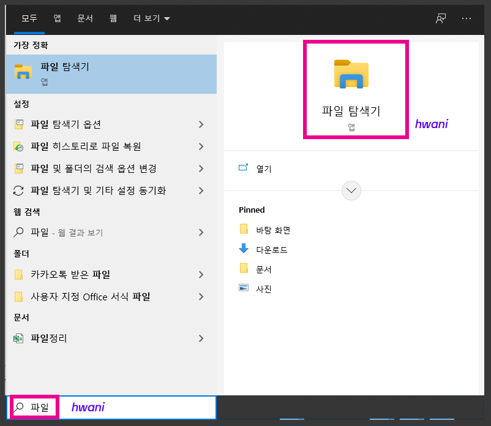Expand chevron for 파일 탐색기 및 기타 설정 동기화
This screenshot has width=491, height=426.
coord(201,191)
